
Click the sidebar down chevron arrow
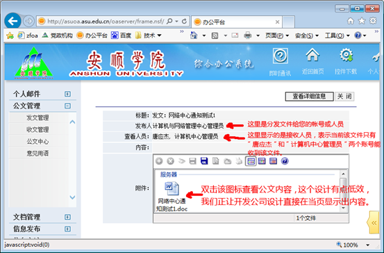coord(72,197)
